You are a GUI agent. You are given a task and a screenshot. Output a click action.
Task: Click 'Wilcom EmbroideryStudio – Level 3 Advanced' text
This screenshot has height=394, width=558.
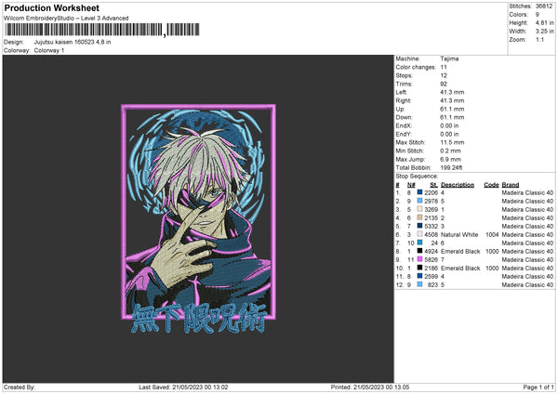[x=66, y=19]
